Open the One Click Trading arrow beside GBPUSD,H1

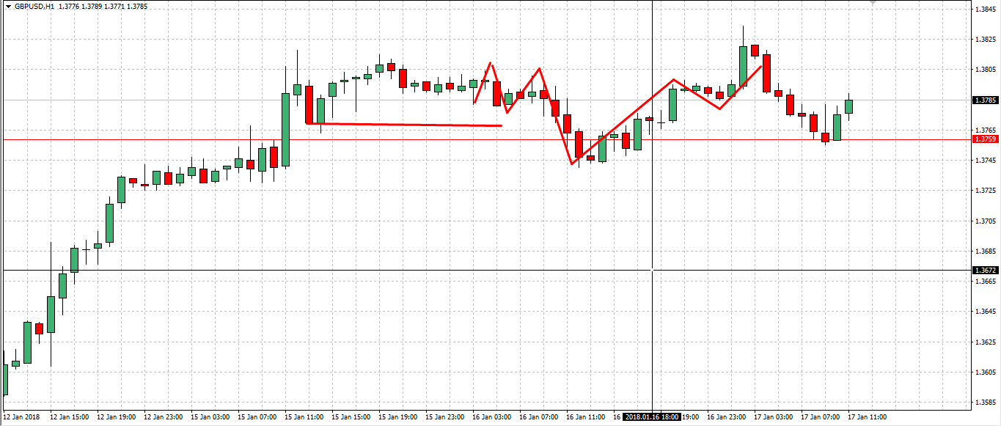tap(8, 6)
